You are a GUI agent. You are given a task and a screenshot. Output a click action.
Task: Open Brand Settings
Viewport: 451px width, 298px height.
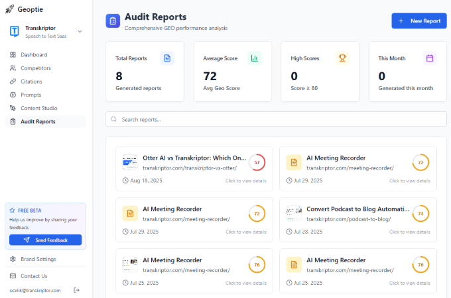(38, 259)
